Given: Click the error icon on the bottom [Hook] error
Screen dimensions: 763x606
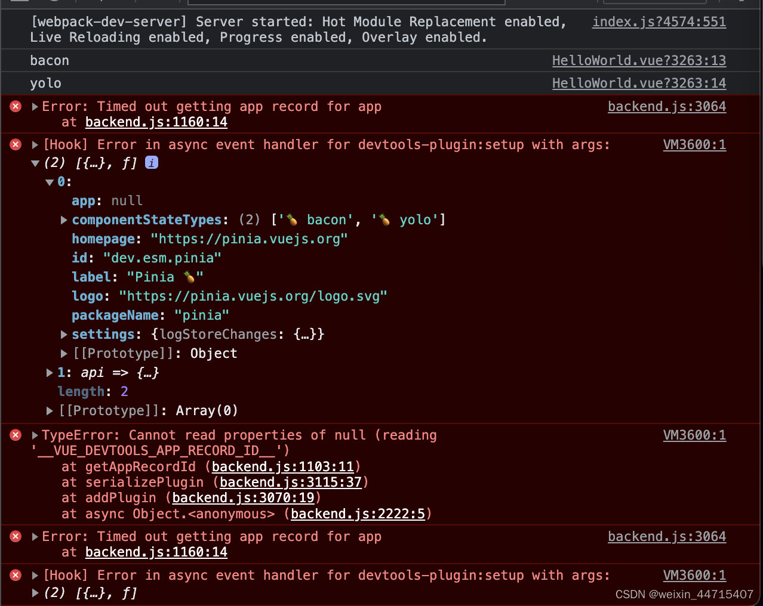Looking at the screenshot, I should 15,575.
